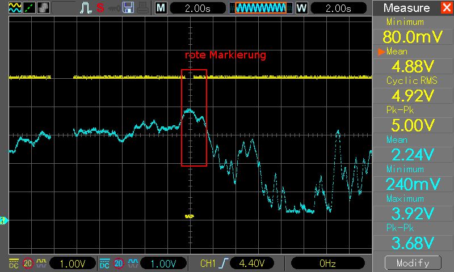
Task: Click the cyan CH2 1.00V scale value
Action: tap(163, 263)
